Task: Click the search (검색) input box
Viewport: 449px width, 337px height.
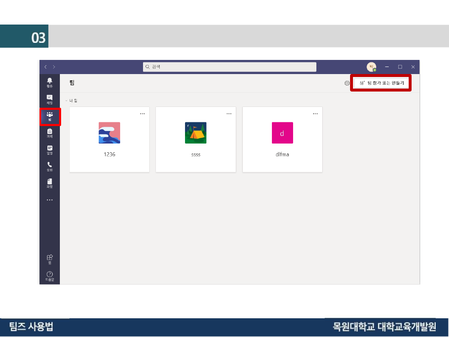Action: [x=229, y=67]
